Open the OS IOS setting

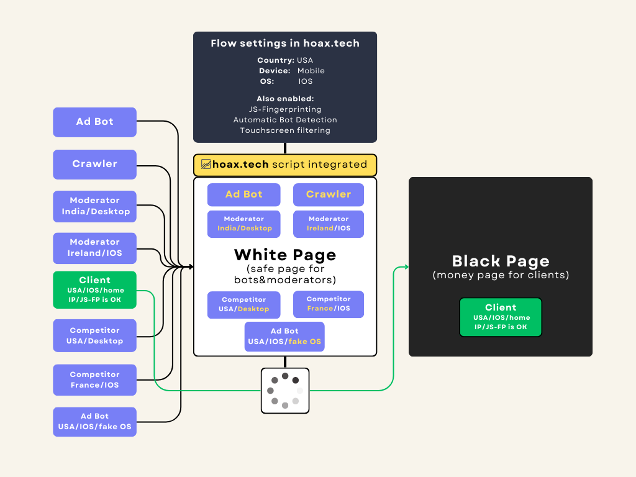[284, 81]
